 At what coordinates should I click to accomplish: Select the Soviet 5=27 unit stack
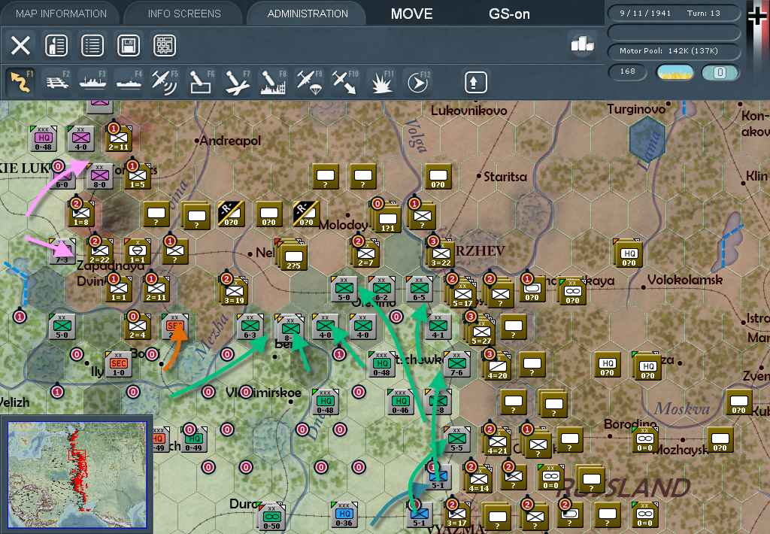(x=481, y=332)
